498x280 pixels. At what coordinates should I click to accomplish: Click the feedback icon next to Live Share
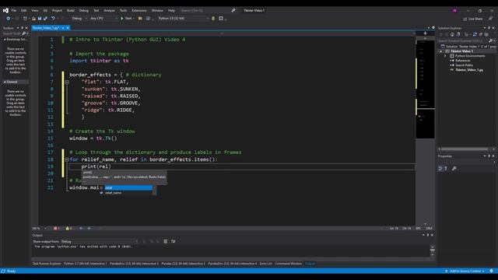491,19
